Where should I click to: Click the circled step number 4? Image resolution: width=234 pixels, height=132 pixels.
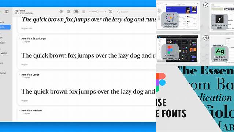click(206, 38)
